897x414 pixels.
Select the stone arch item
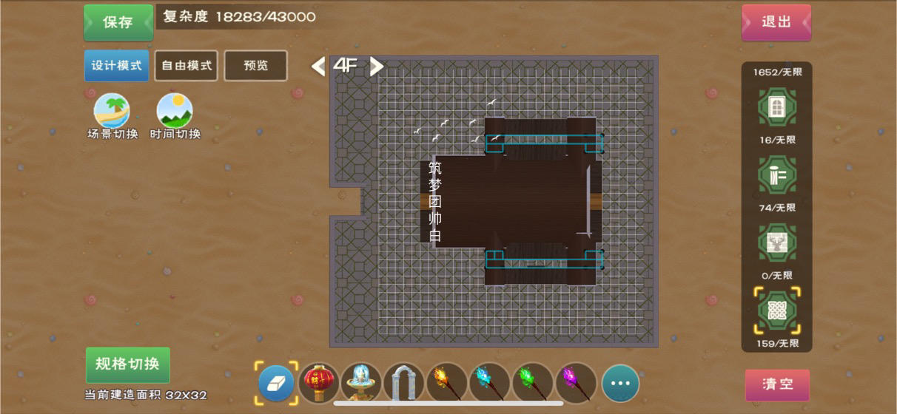pyautogui.click(x=404, y=383)
